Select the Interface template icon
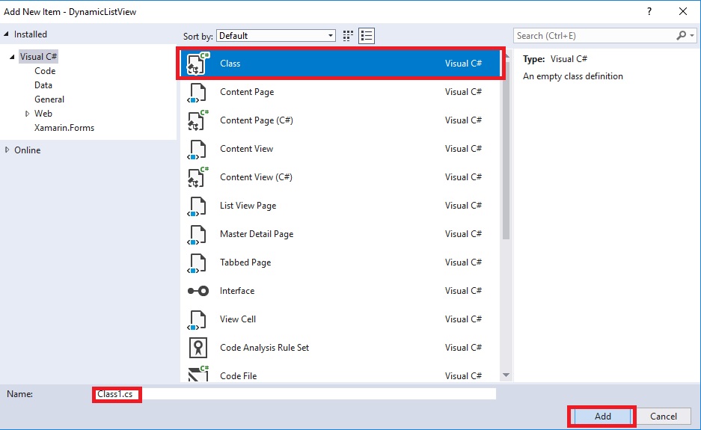 [x=198, y=291]
